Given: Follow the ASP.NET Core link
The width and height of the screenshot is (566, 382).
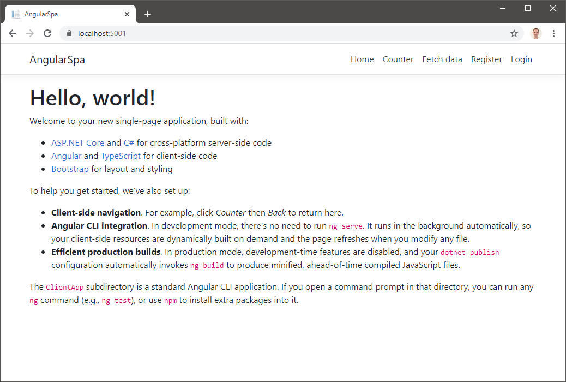Looking at the screenshot, I should click(77, 142).
